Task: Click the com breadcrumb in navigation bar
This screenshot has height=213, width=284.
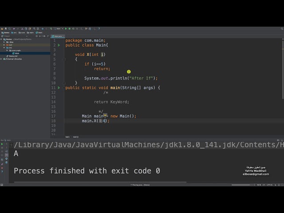Action: point(22,32)
